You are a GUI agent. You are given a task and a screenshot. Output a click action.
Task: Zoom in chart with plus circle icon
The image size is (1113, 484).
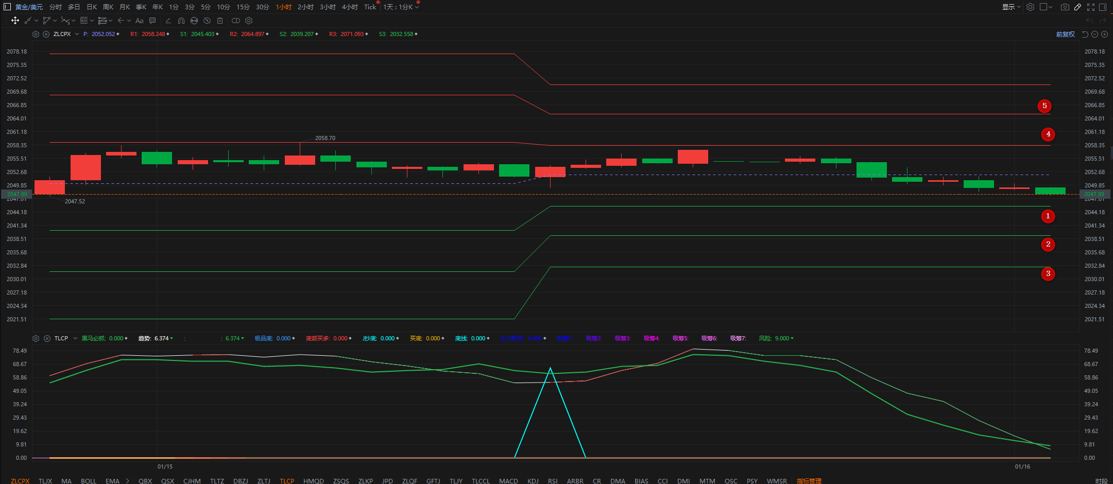click(1104, 34)
